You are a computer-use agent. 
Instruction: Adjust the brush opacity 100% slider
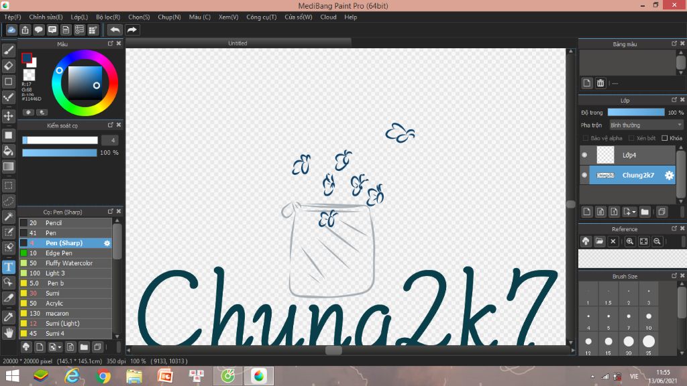coord(60,152)
